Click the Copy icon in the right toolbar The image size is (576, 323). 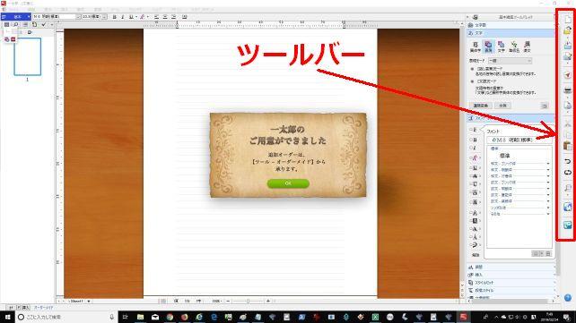point(568,135)
